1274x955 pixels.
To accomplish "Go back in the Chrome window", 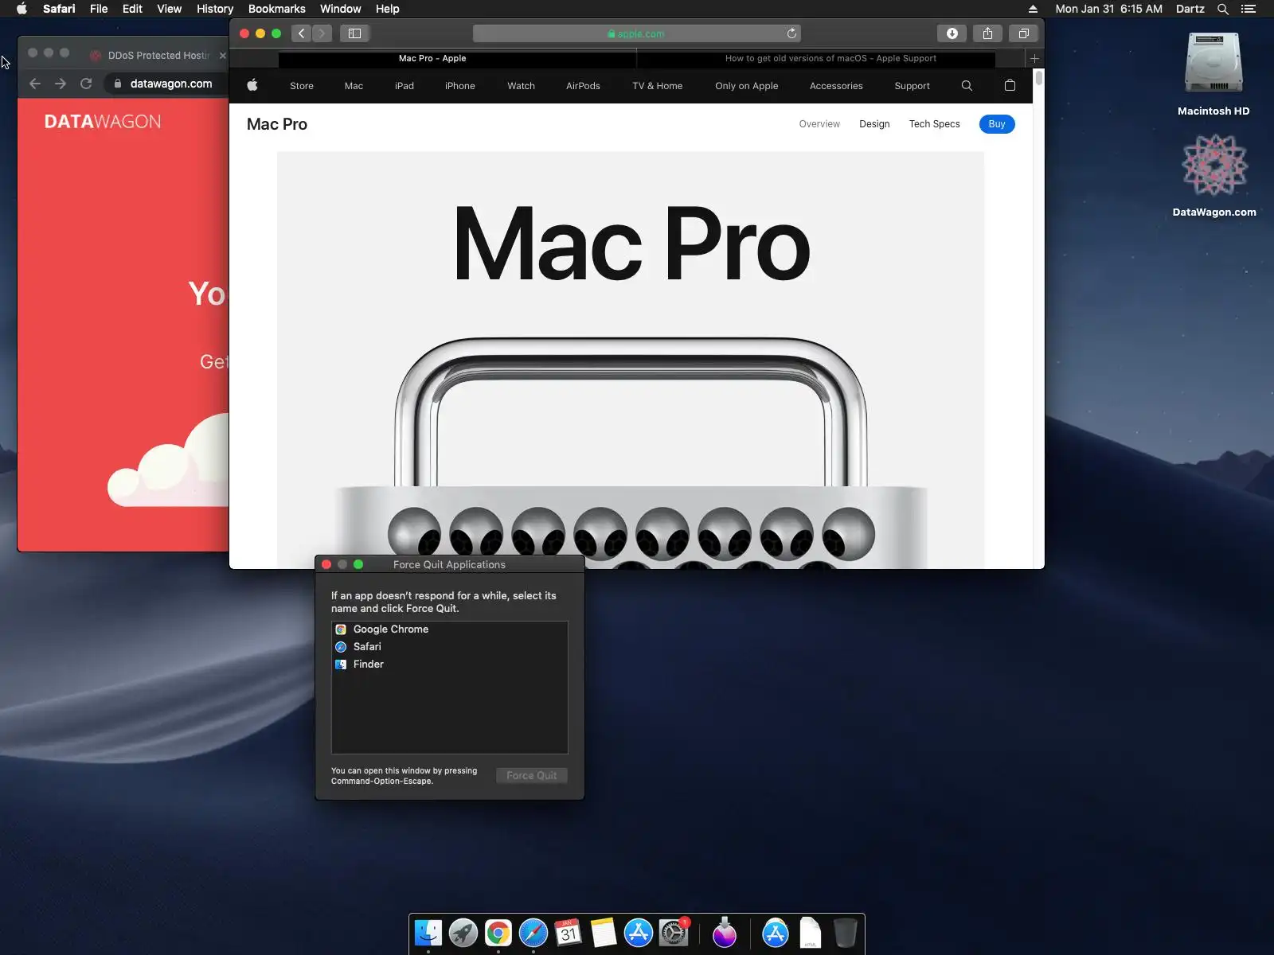I will point(35,84).
